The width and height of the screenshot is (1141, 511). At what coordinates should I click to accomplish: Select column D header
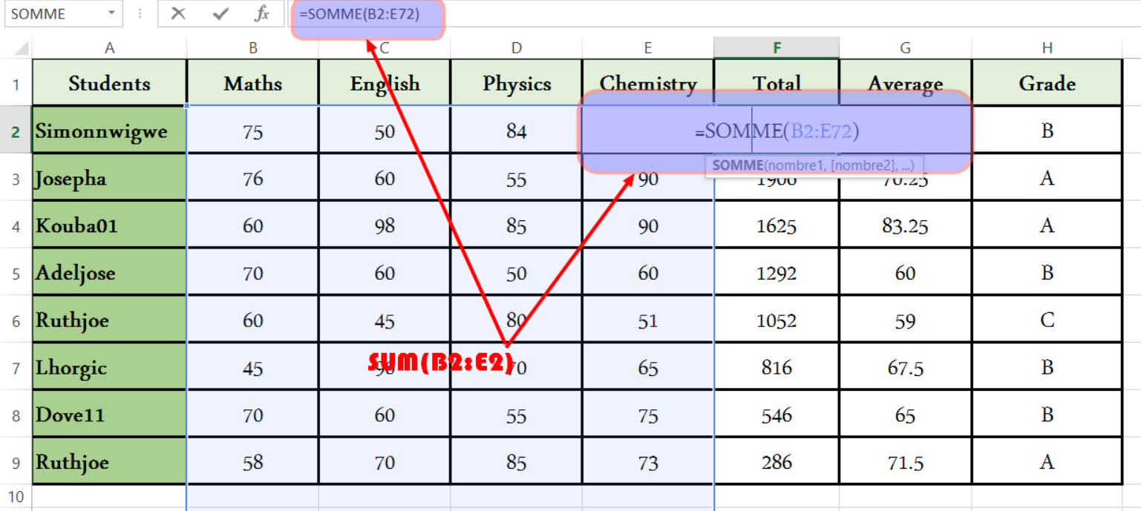tap(516, 48)
